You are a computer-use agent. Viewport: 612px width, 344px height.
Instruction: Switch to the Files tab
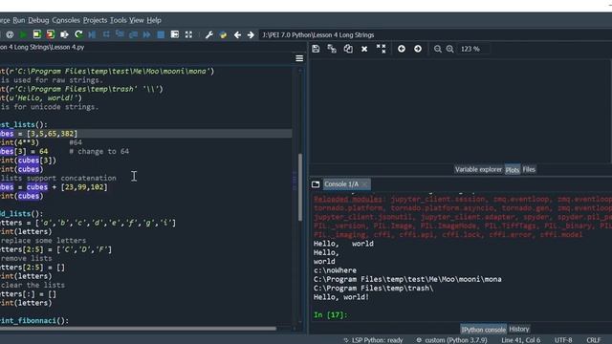(529, 170)
